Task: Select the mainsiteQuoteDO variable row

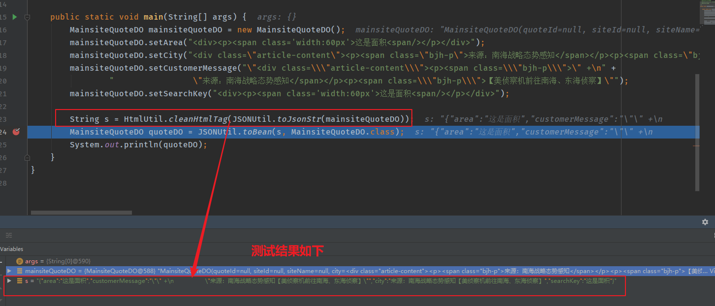Action: (x=359, y=271)
